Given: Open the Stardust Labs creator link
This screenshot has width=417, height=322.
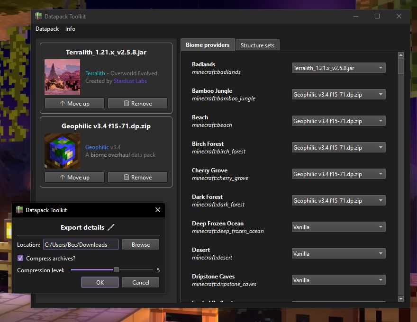Looking at the screenshot, I should point(130,81).
